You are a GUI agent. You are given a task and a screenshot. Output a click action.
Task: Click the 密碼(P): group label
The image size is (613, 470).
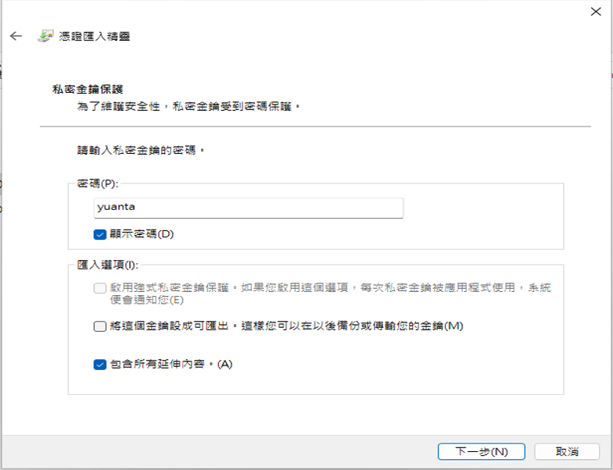(x=97, y=183)
